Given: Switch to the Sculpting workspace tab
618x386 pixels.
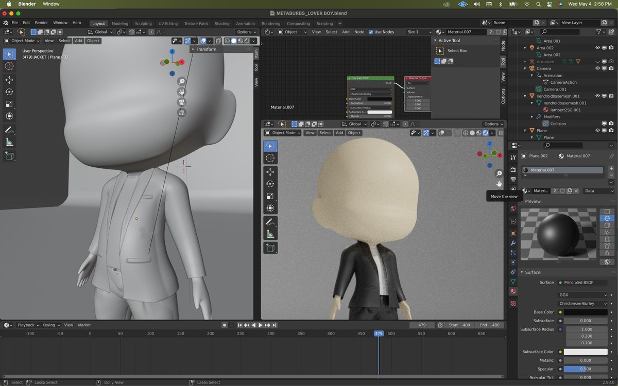Looking at the screenshot, I should pyautogui.click(x=143, y=24).
